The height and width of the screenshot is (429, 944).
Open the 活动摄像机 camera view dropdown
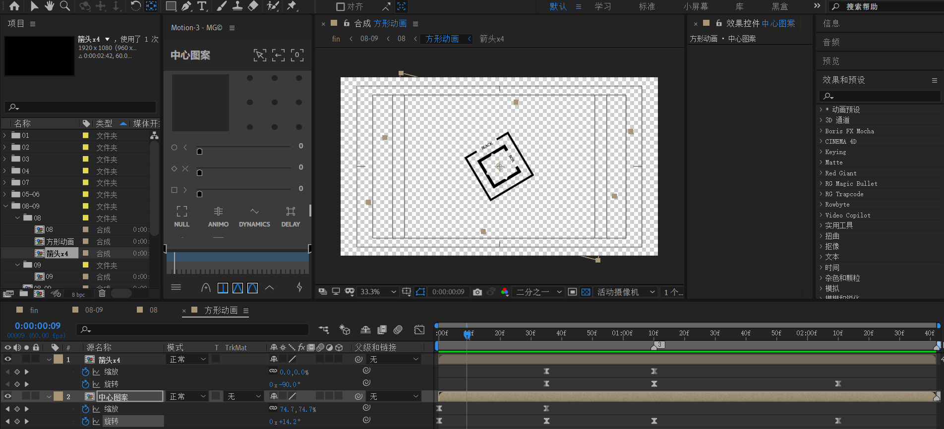(626, 292)
